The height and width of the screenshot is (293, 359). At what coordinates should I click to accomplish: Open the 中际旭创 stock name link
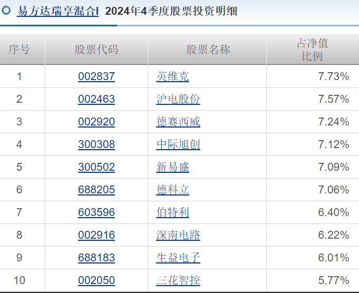coord(178,144)
